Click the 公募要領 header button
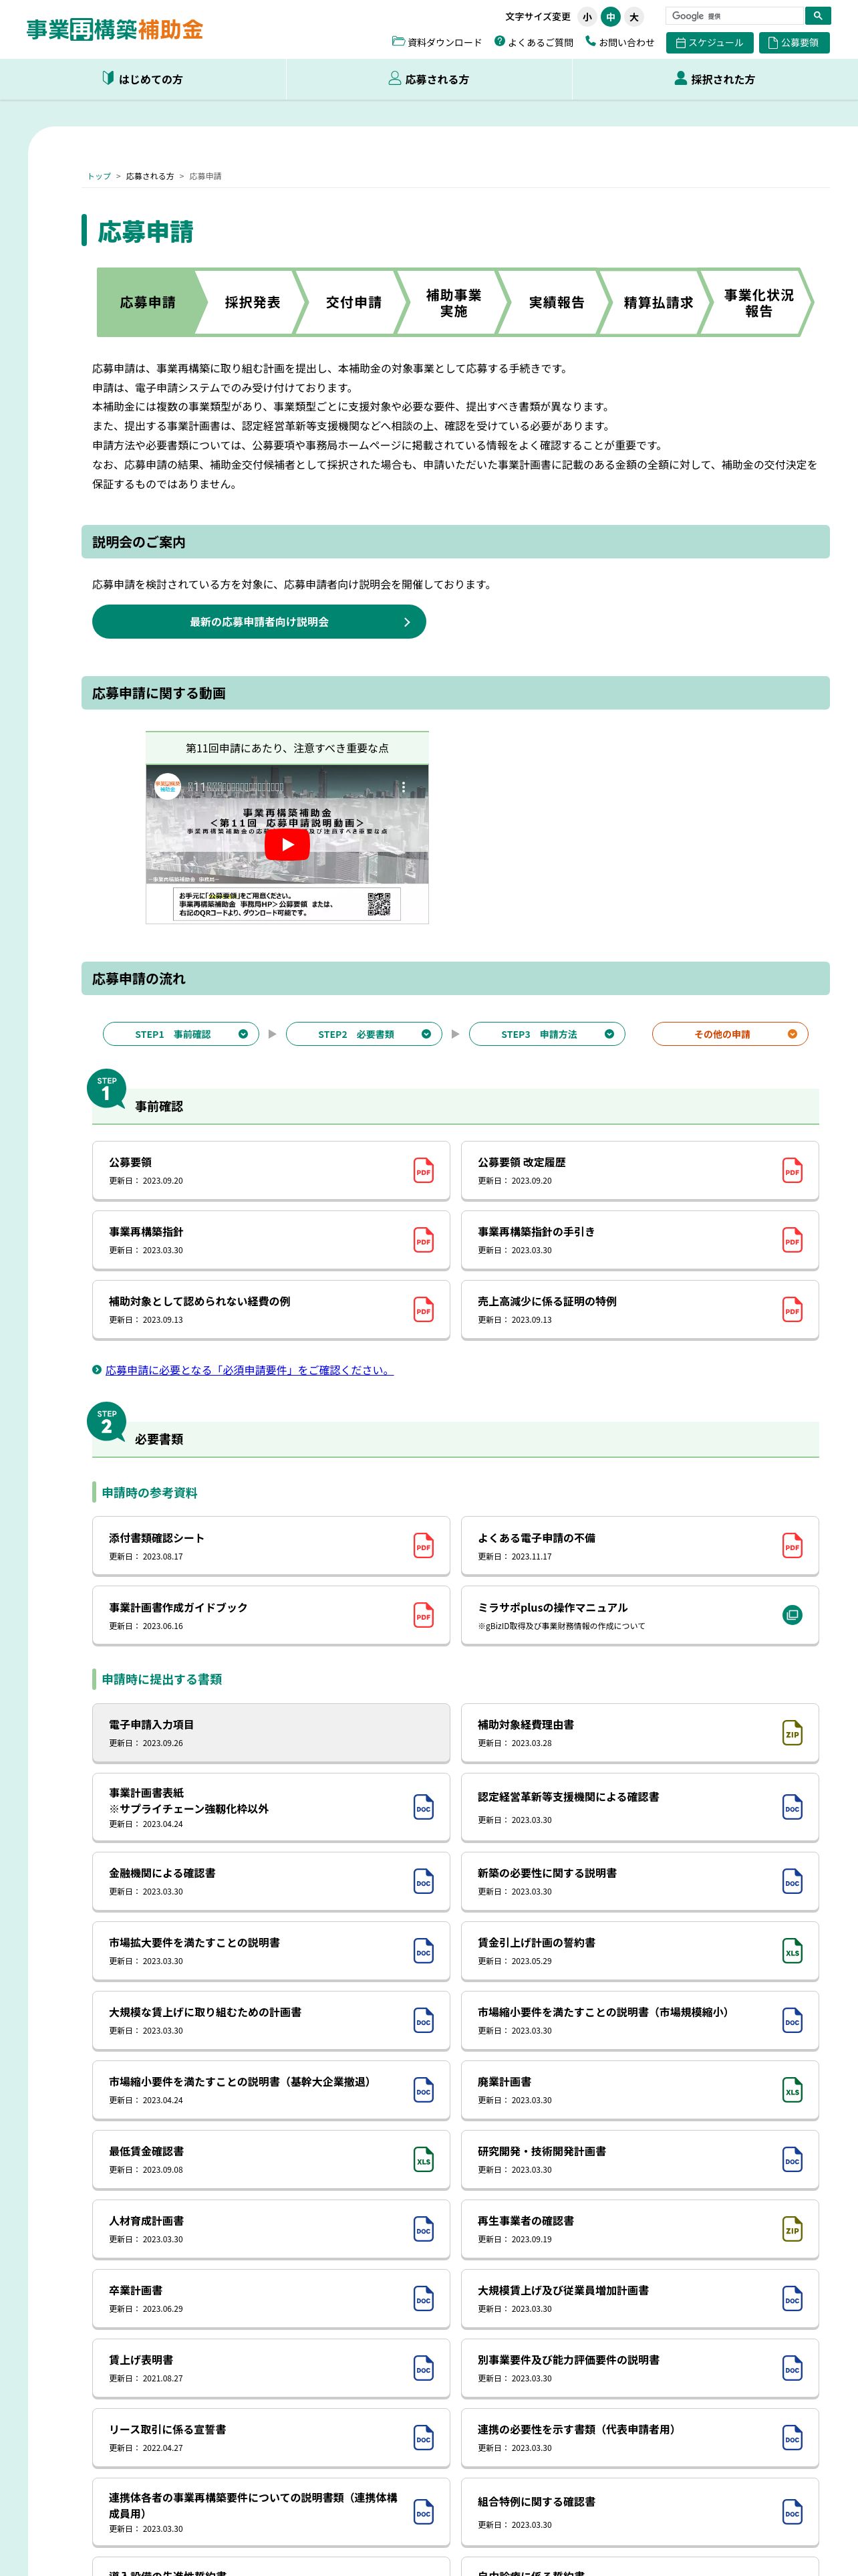This screenshot has height=2576, width=858. 794,43
